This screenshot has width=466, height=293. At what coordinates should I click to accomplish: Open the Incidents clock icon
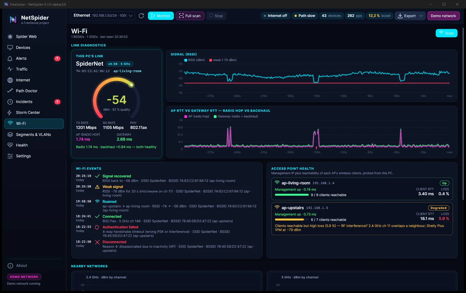point(10,102)
